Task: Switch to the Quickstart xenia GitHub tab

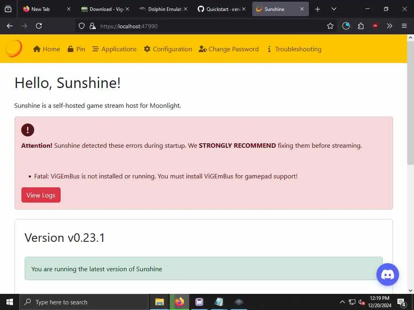Action: pos(219,9)
